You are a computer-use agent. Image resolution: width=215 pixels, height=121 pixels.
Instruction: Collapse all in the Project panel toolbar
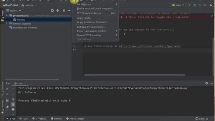click(57, 10)
